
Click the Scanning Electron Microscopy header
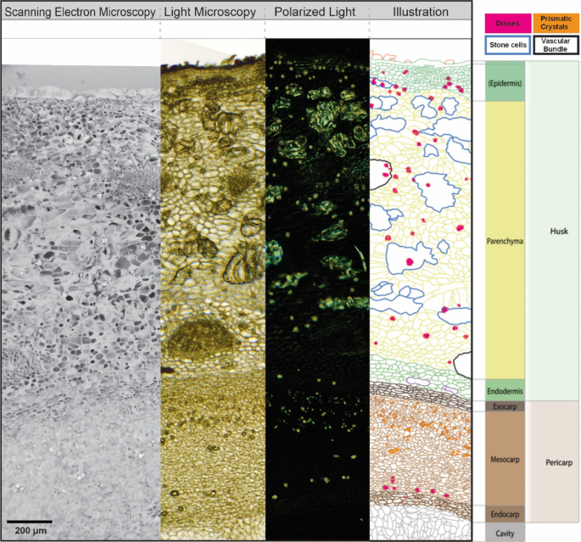tap(81, 12)
